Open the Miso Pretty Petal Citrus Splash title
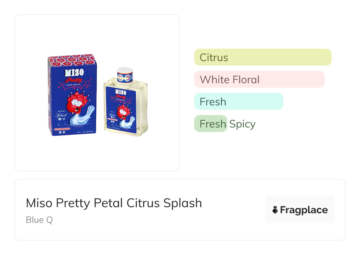 pos(114,203)
